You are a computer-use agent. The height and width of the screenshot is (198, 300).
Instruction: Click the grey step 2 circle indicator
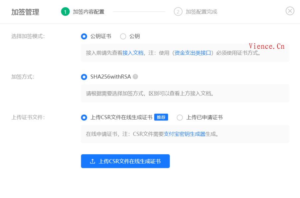[x=178, y=11]
